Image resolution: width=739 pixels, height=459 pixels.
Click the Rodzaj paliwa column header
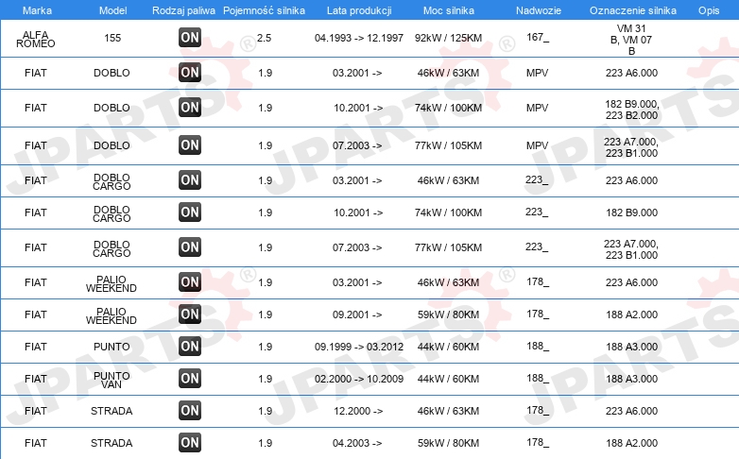pos(183,10)
